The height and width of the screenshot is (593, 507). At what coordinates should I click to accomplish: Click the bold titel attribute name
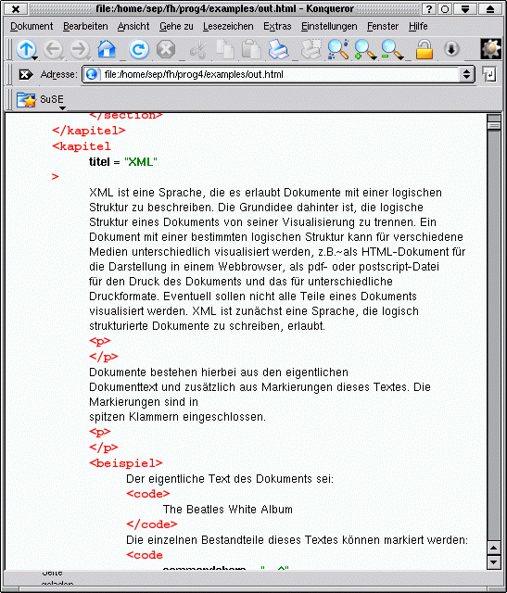99,162
